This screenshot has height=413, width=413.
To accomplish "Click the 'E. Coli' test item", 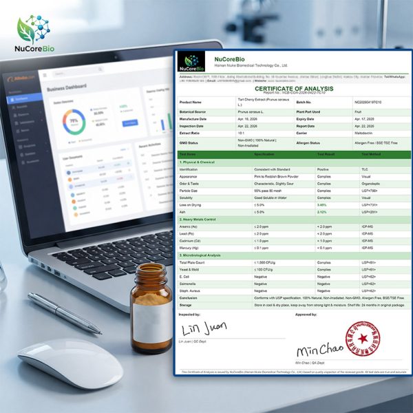I will click(184, 277).
